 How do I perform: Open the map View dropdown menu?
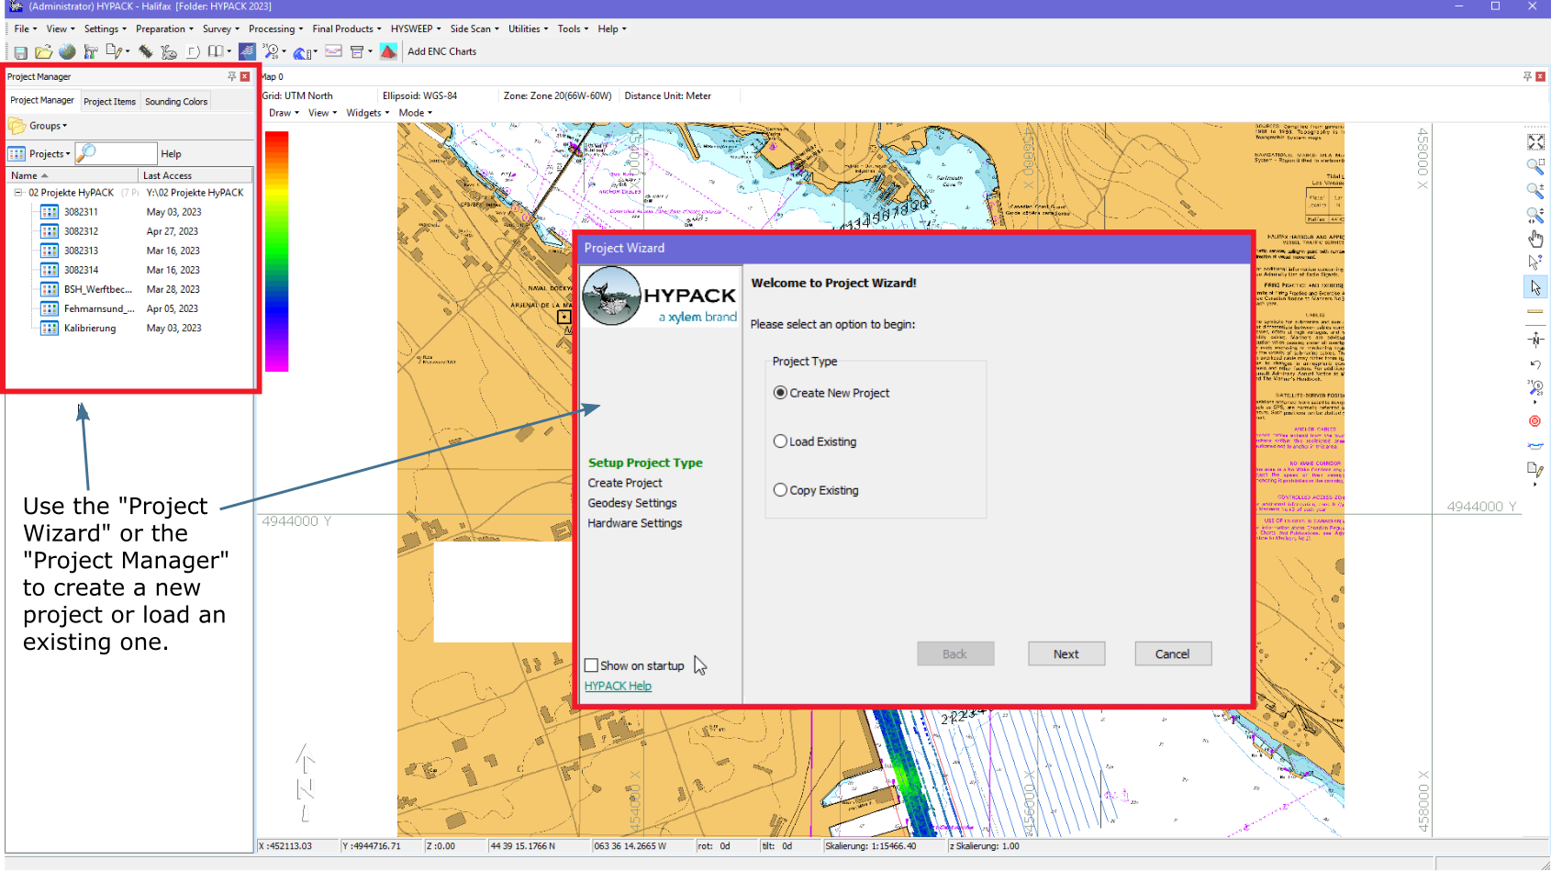click(322, 113)
